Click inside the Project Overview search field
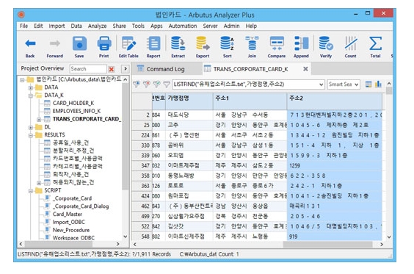The width and height of the screenshot is (414, 274). point(88,69)
